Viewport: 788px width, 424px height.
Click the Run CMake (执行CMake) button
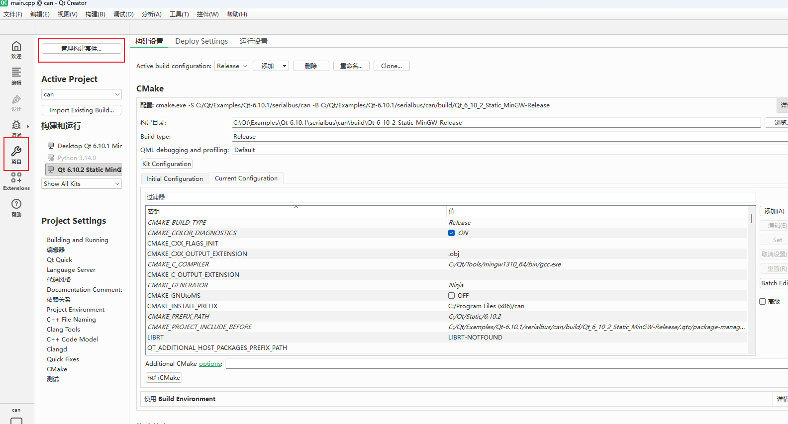pos(164,377)
